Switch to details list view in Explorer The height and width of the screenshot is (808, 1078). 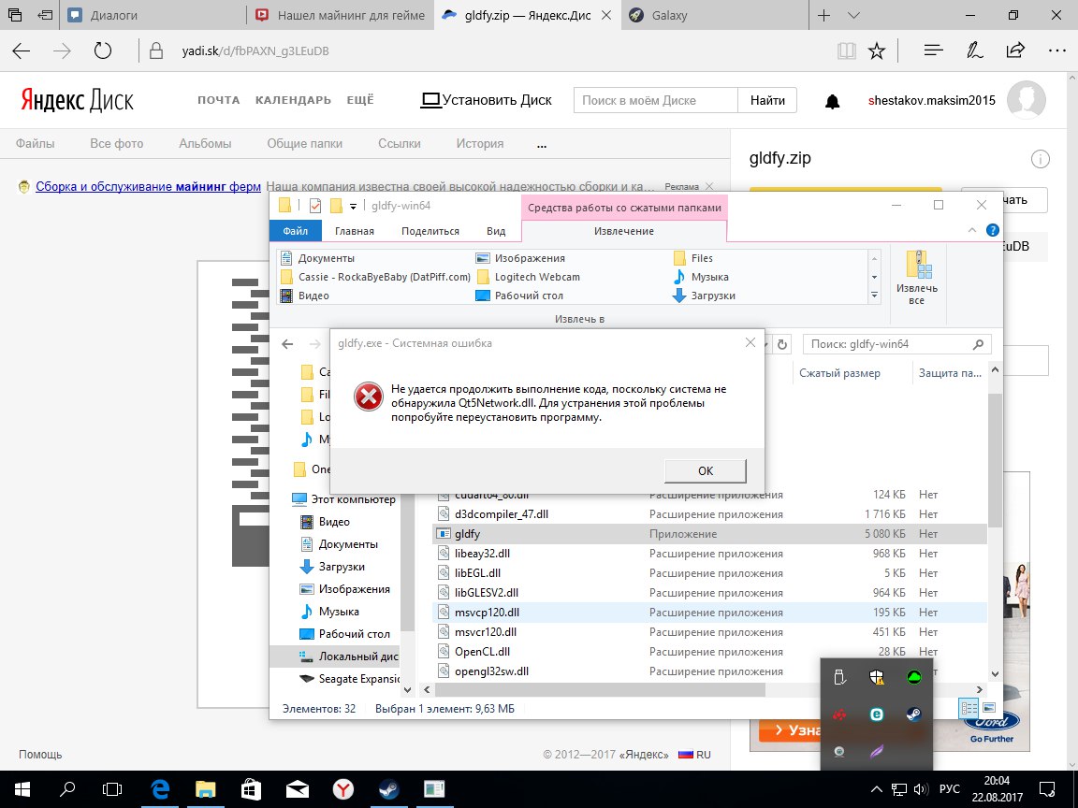968,708
